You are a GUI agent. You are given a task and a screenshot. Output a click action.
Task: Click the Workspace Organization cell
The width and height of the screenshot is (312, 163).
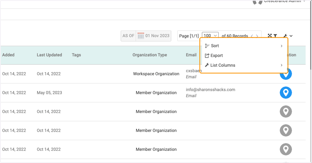[x=156, y=74]
